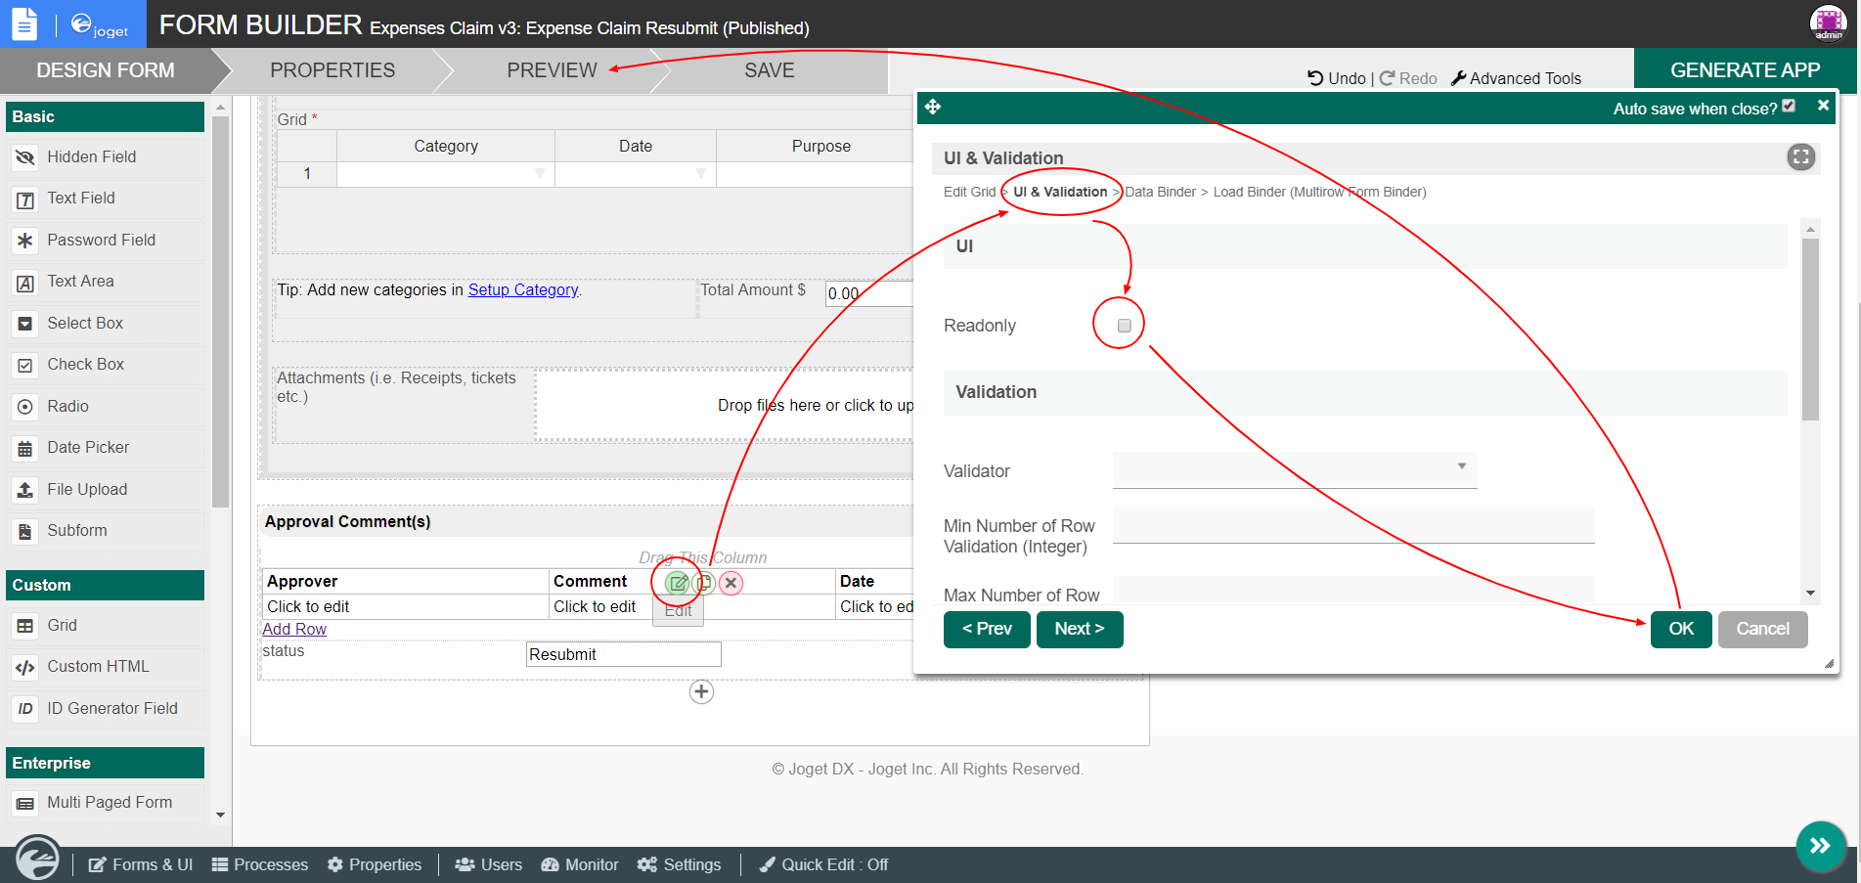Screen dimensions: 1861x883
Task: Expand the Category dropdown in grid row
Action: 539,174
